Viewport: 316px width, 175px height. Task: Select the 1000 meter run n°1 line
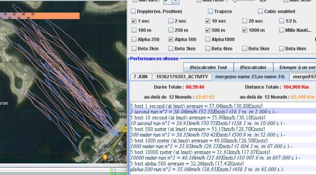coord(223,146)
